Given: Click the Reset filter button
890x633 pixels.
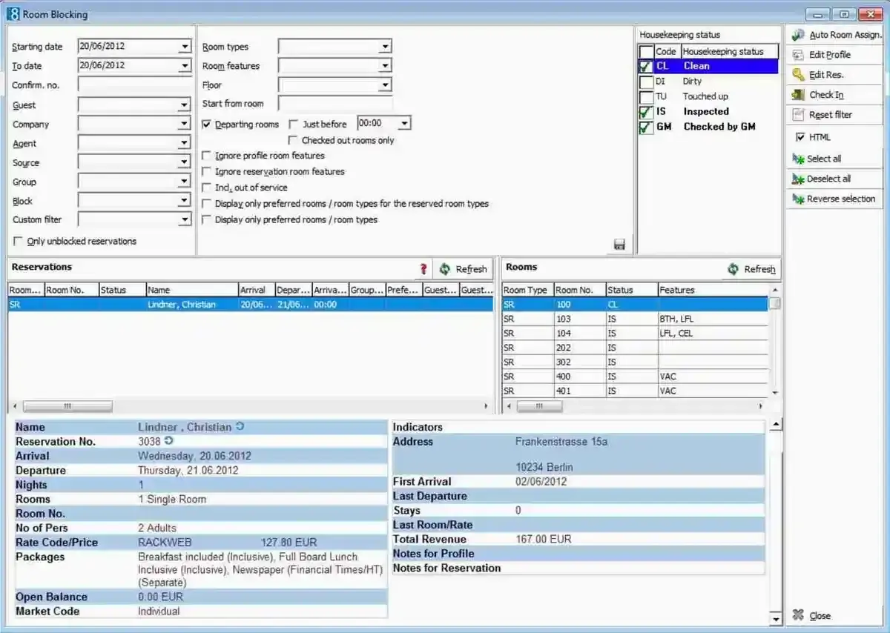Looking at the screenshot, I should [834, 115].
